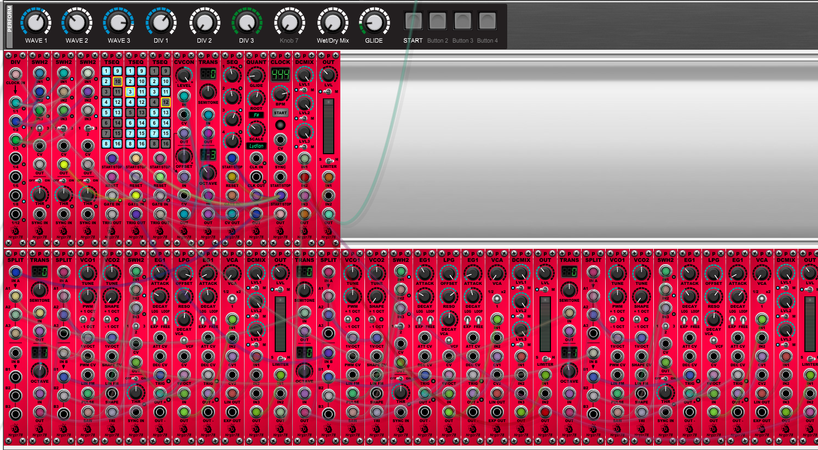The width and height of the screenshot is (818, 450).
Task: Click the SYNC jack on the CLOCK module
Action: (280, 158)
